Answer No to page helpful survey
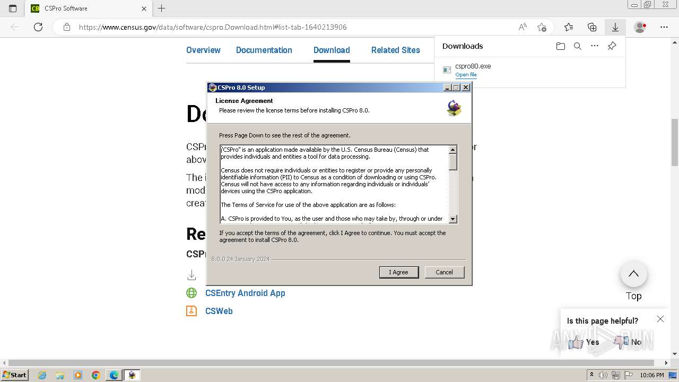This screenshot has height=382, width=679. pyautogui.click(x=628, y=342)
